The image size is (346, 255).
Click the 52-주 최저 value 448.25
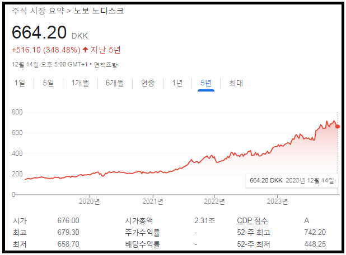[315, 244]
